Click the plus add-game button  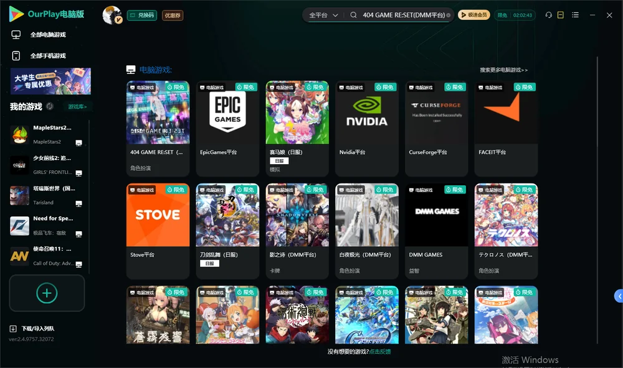point(47,293)
